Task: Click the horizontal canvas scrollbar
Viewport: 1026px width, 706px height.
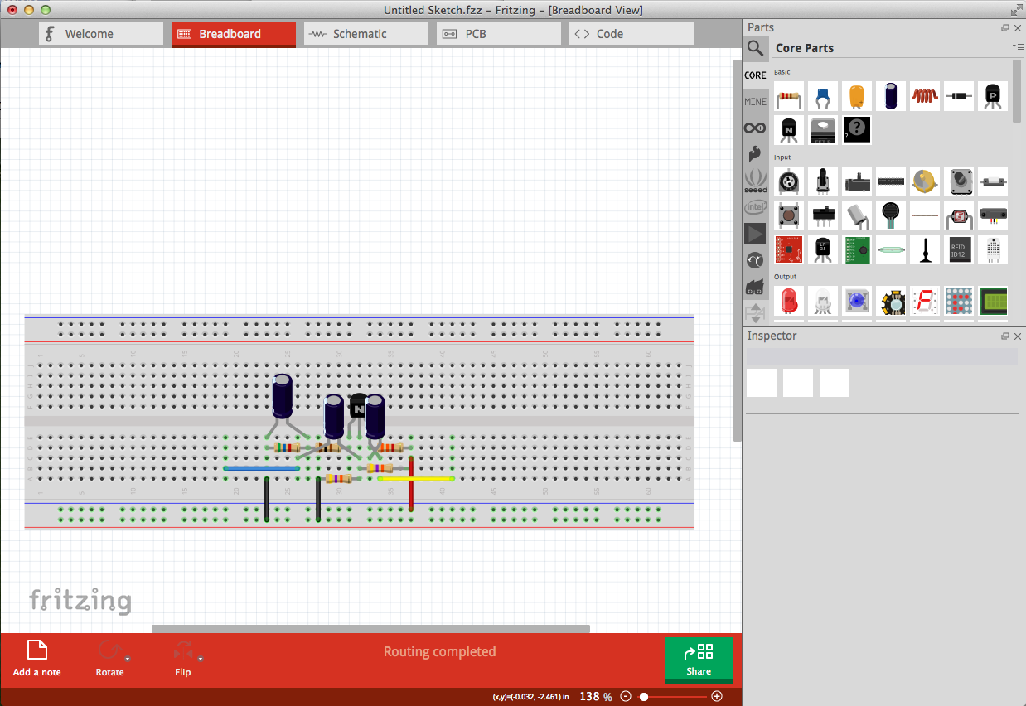Action: (370, 629)
